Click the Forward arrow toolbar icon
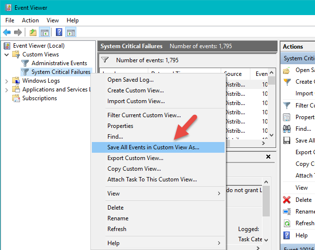This screenshot has width=315, height=250. 18,32
